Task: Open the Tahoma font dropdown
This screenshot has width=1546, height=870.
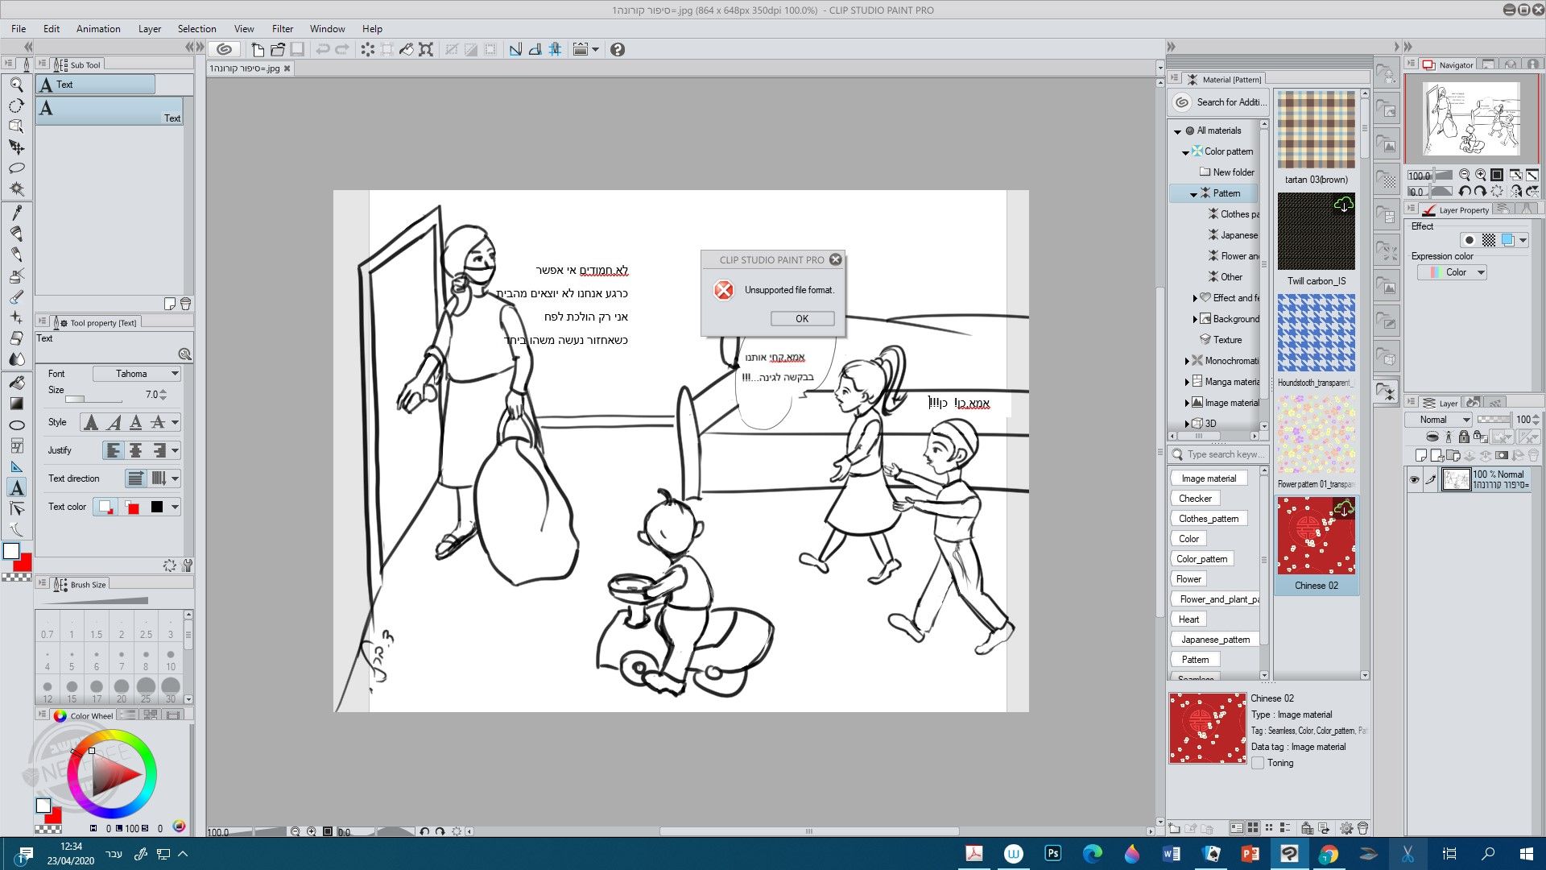Action: (137, 374)
